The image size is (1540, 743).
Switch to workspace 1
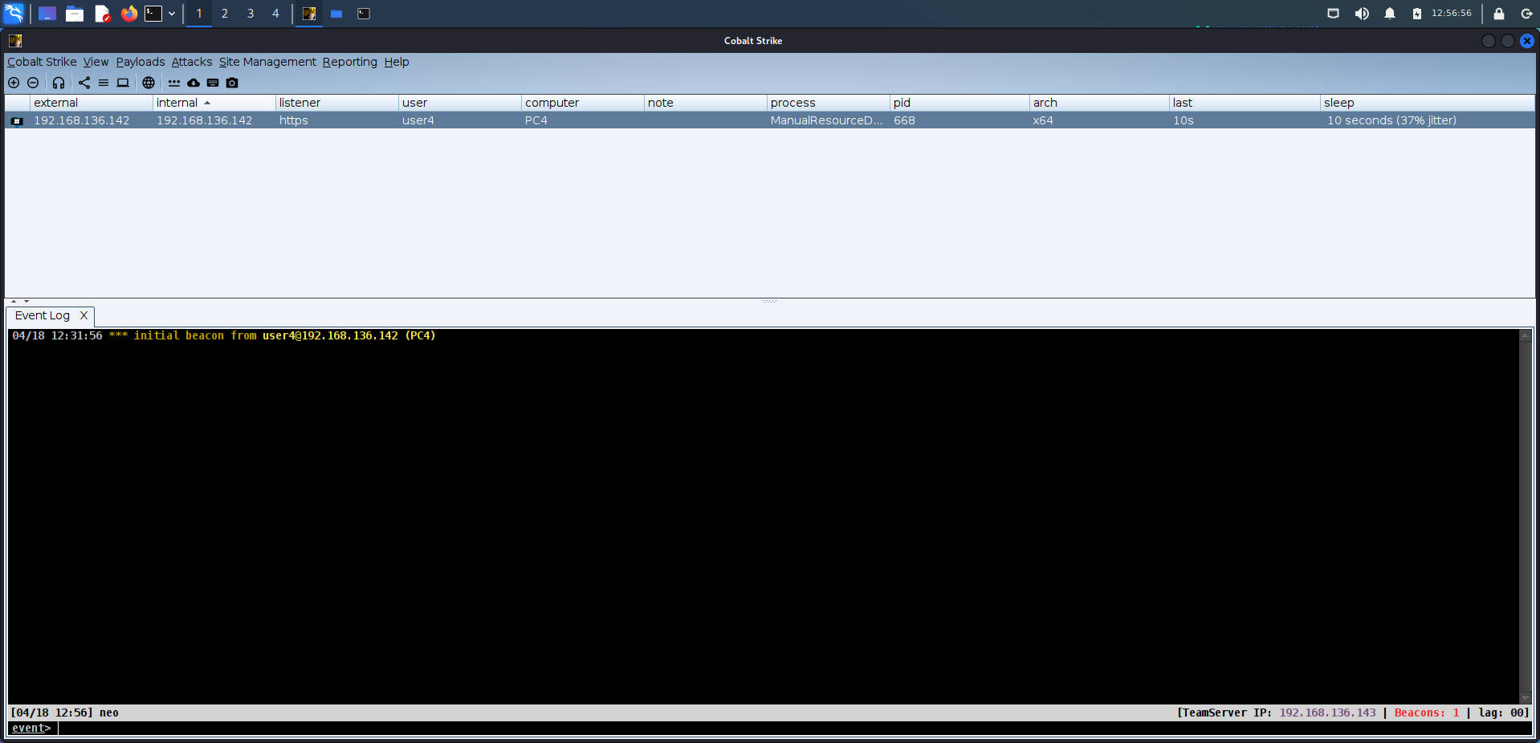(x=199, y=14)
